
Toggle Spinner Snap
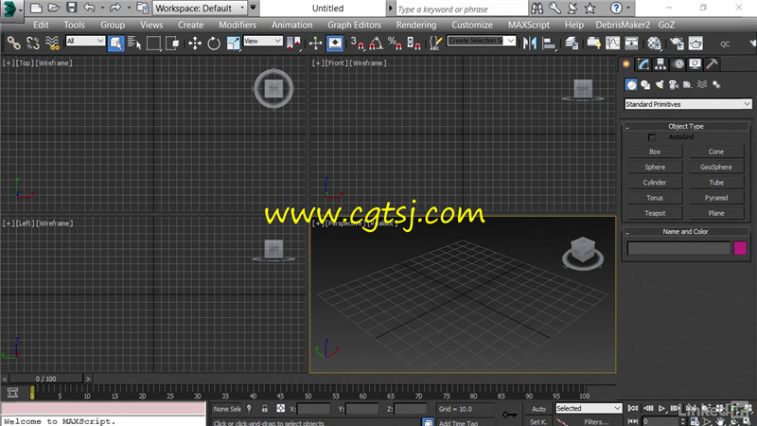[x=414, y=44]
